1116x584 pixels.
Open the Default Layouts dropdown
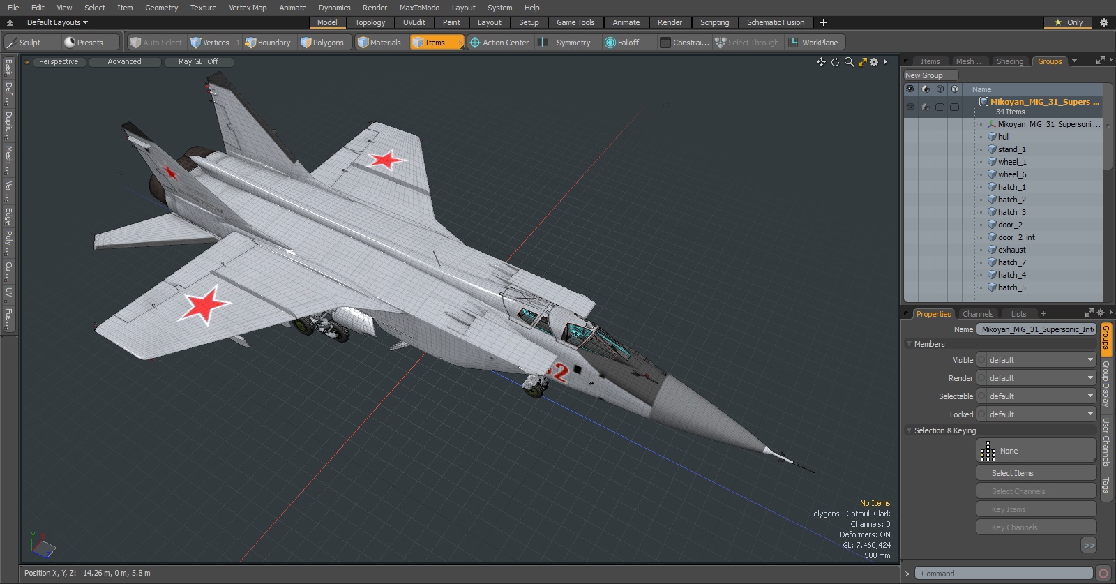coord(57,22)
